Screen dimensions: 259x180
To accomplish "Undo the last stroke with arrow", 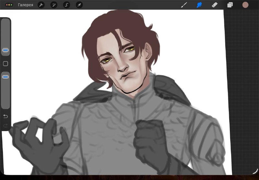I will (6, 117).
